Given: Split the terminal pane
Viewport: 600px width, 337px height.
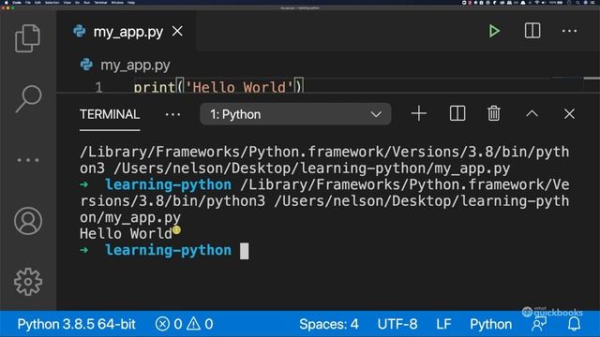Looking at the screenshot, I should pyautogui.click(x=457, y=113).
